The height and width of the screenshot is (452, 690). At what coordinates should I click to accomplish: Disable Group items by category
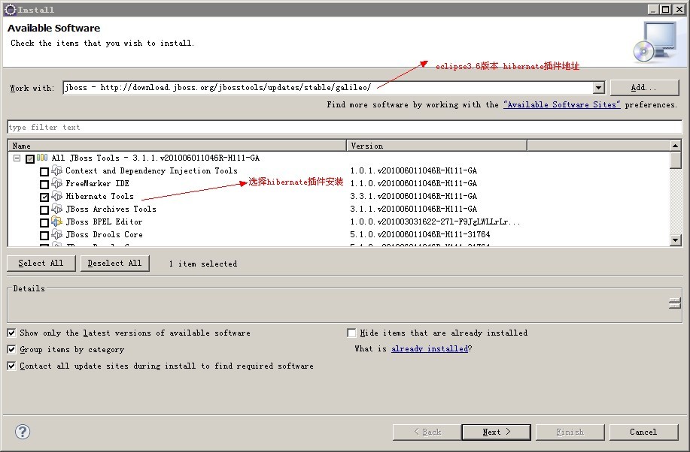(11, 348)
